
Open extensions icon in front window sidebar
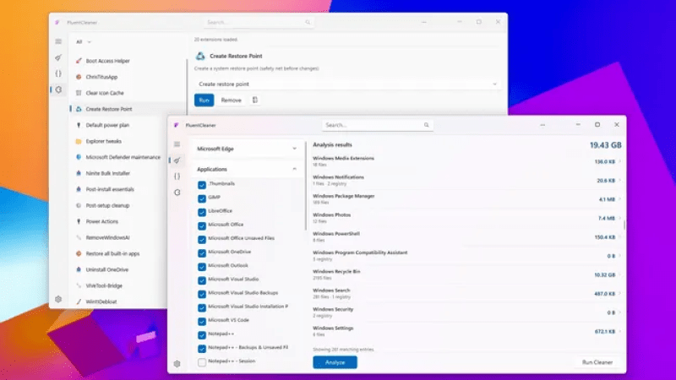(177, 193)
